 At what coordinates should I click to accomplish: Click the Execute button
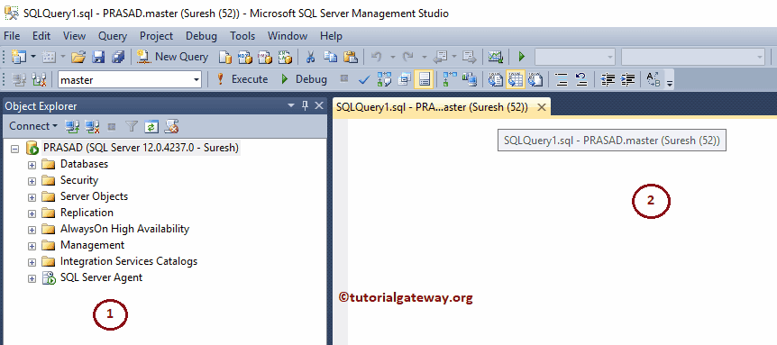[242, 79]
